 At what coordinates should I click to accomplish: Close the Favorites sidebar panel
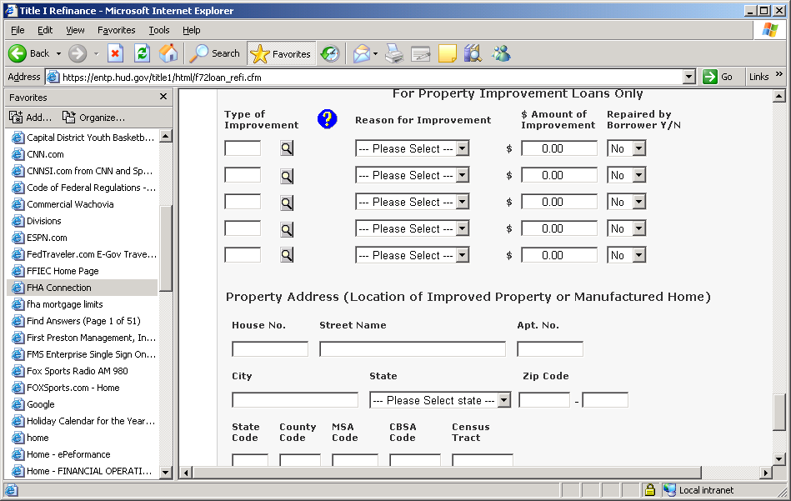click(163, 97)
